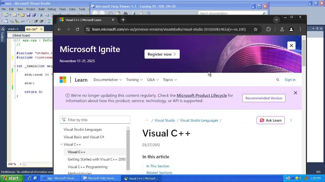Click the Open File folder icon in Visual Studio
Screen dimensions: 325x182
coord(23,15)
